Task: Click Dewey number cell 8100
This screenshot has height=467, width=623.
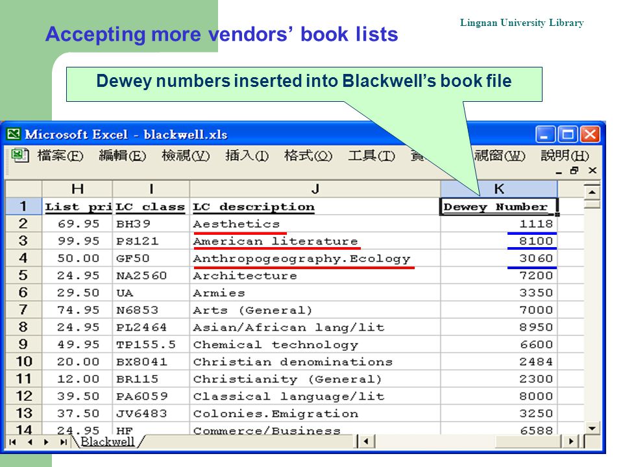Action: pyautogui.click(x=499, y=241)
